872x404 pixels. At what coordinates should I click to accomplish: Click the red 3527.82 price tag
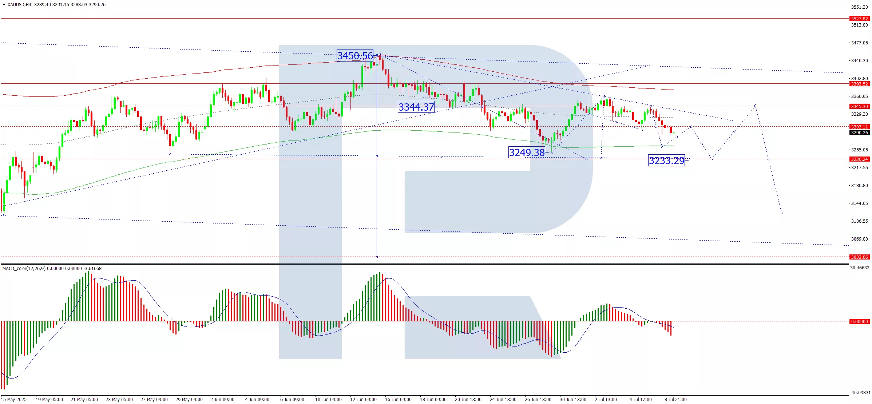[x=859, y=19]
